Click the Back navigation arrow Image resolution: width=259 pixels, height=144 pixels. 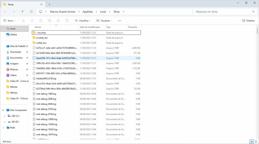[5, 12]
